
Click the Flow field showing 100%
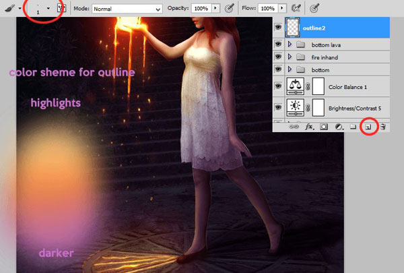pyautogui.click(x=268, y=9)
